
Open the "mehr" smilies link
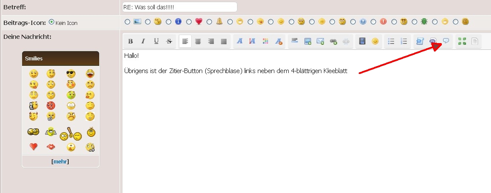pos(60,161)
